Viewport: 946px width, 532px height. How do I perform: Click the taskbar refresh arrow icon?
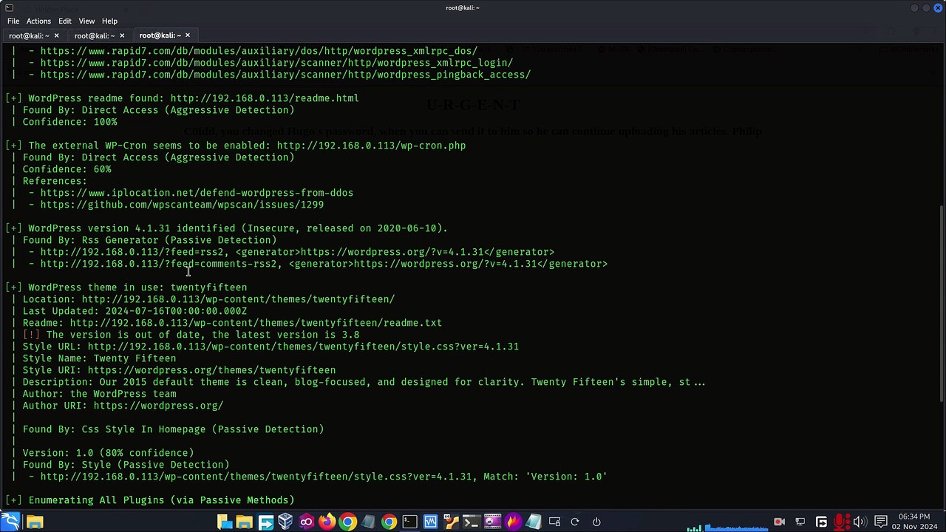(x=574, y=522)
